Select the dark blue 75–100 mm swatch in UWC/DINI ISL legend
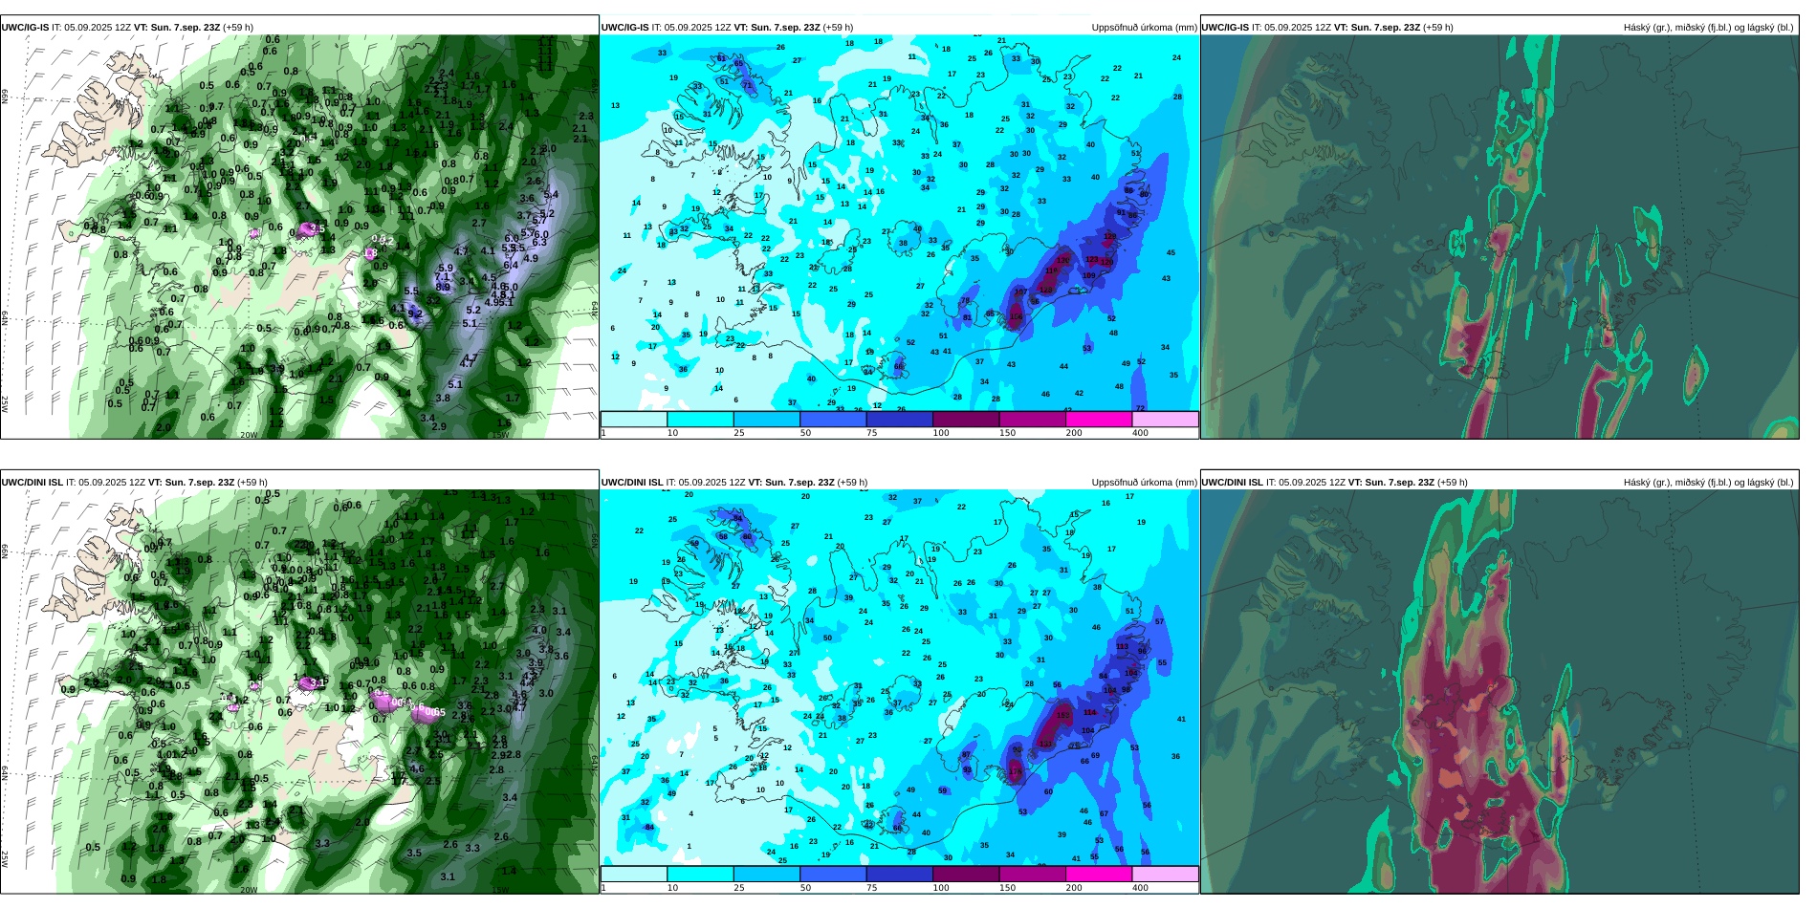Screen dimensions: 1817x908 [900, 874]
